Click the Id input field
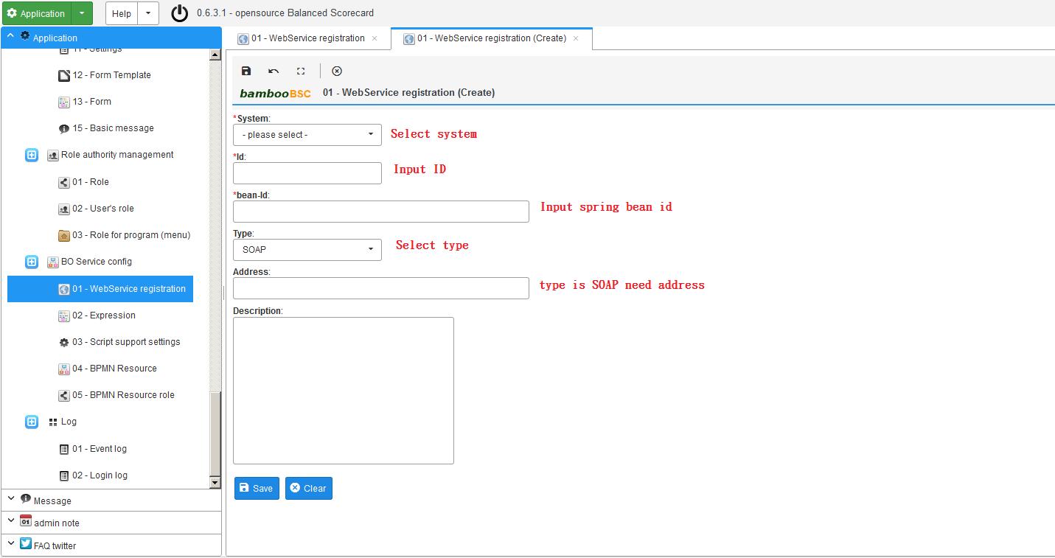The height and width of the screenshot is (558, 1055). pos(307,173)
